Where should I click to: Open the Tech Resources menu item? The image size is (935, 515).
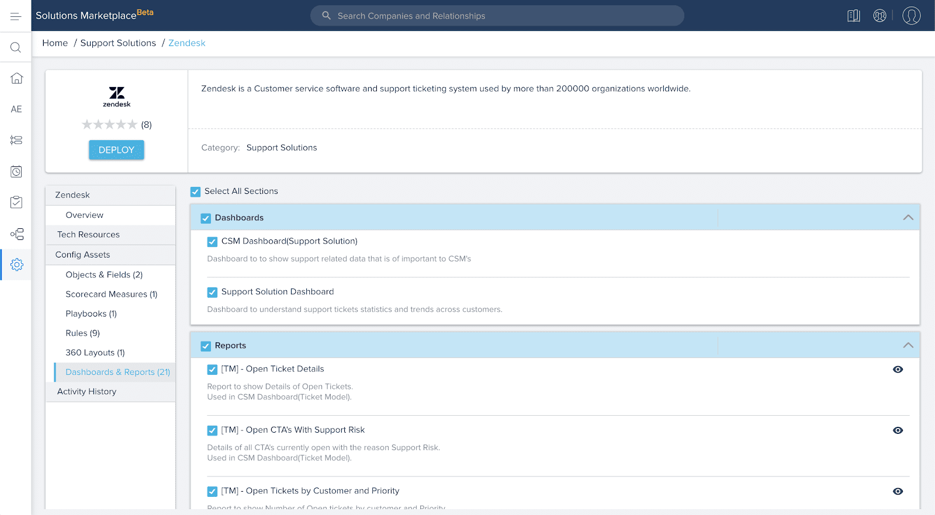tap(88, 235)
